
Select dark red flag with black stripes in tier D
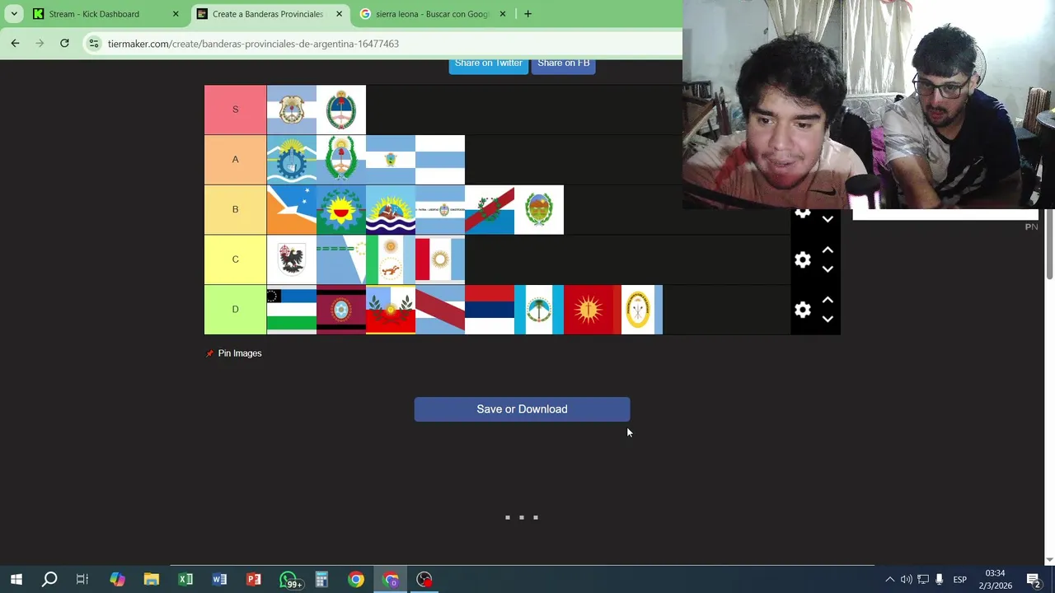coord(341,310)
